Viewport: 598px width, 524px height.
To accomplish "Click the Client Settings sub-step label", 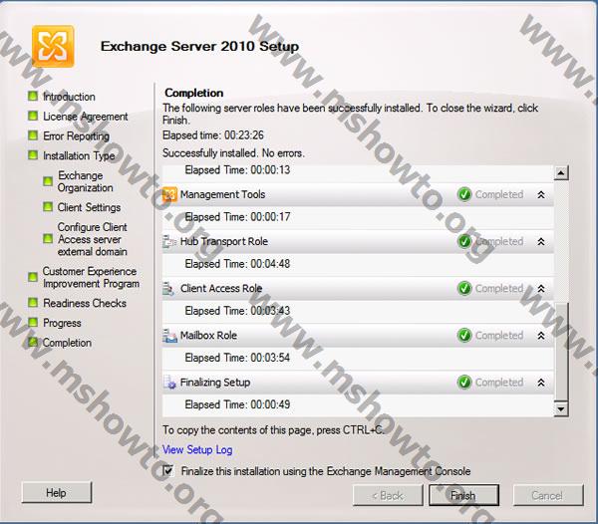I will point(89,207).
